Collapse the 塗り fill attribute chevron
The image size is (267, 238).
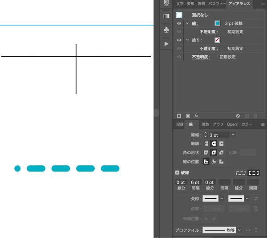click(x=187, y=40)
